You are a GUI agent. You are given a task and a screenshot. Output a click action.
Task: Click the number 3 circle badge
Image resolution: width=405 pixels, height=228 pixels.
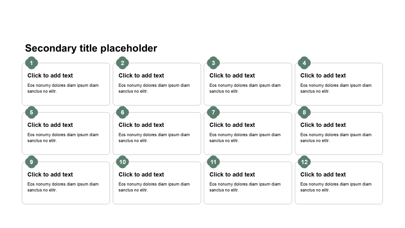pos(213,63)
